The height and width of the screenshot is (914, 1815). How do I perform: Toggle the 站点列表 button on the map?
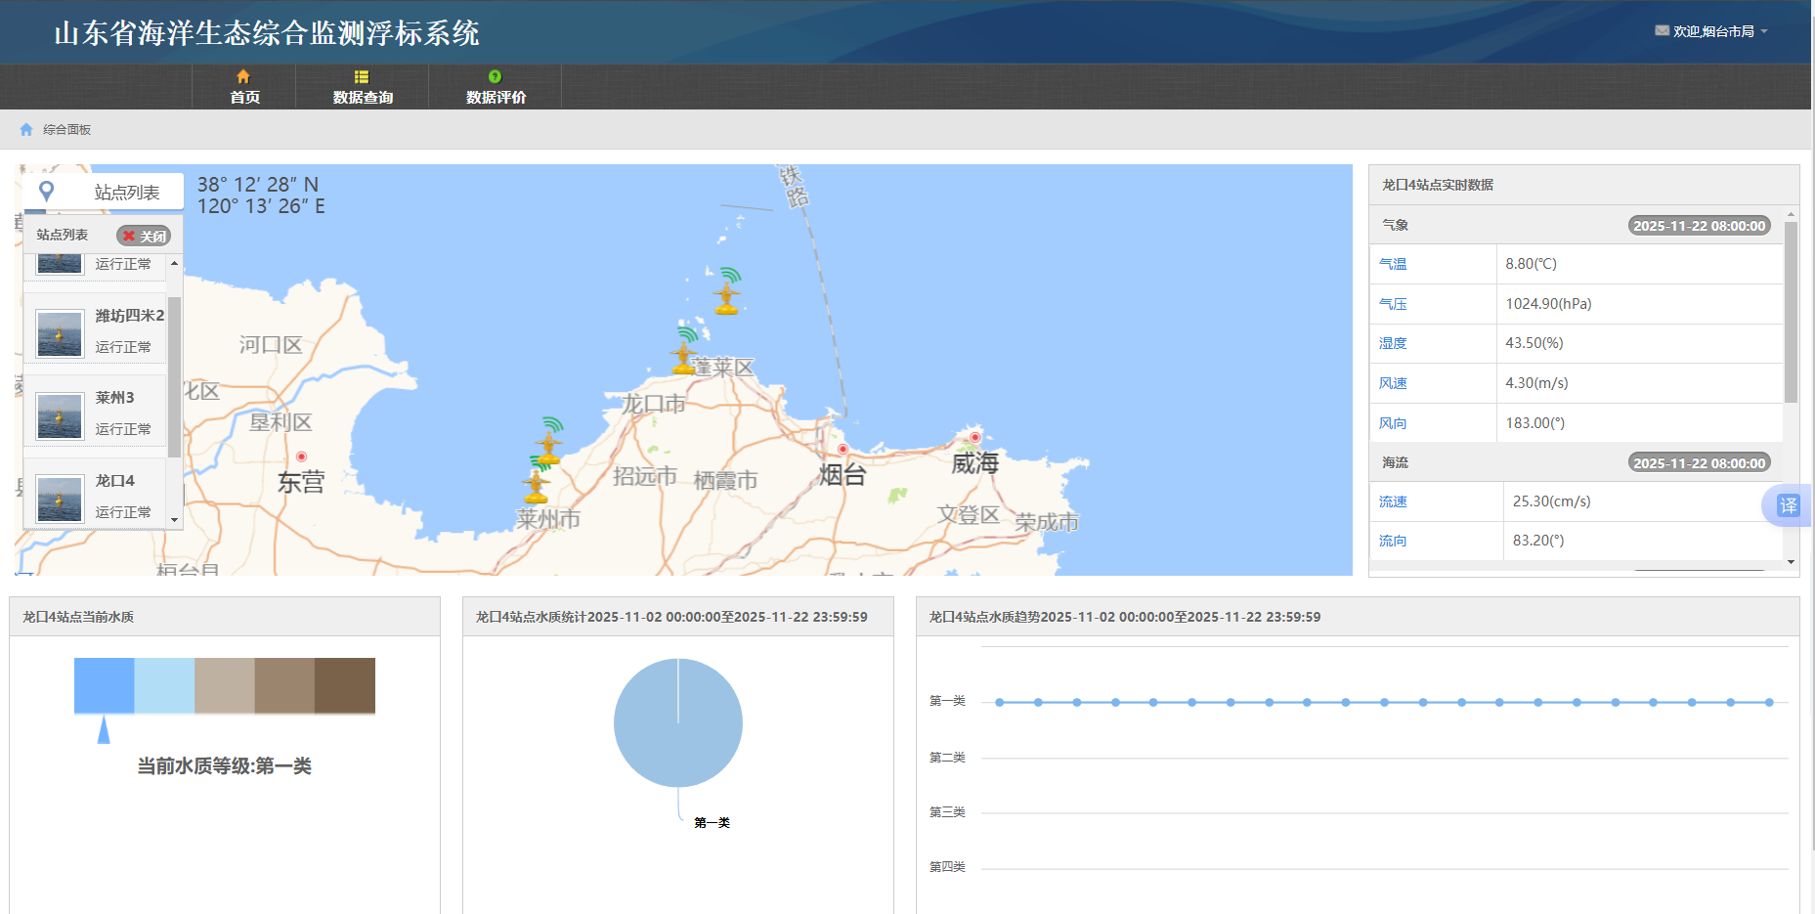coord(104,192)
